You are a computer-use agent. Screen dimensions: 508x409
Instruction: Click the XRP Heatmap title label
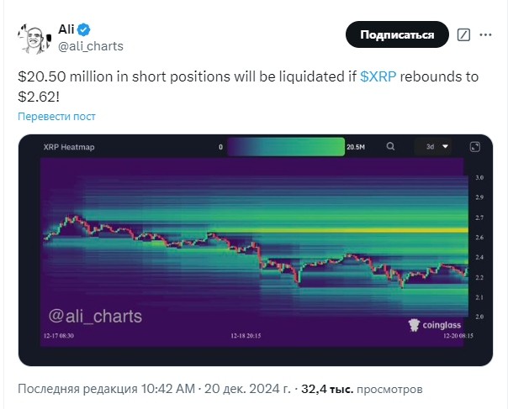click(x=69, y=147)
